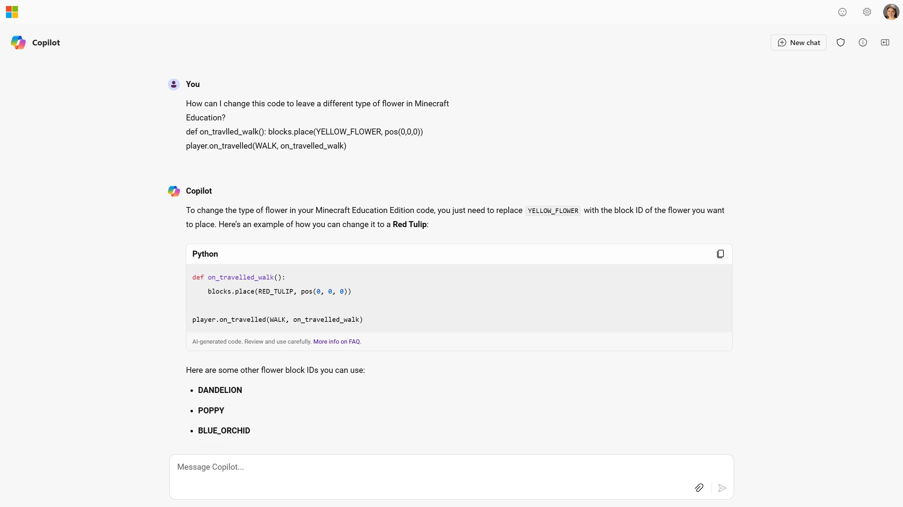Click the Message Copilot input field
The height and width of the screenshot is (507, 903).
click(x=451, y=477)
